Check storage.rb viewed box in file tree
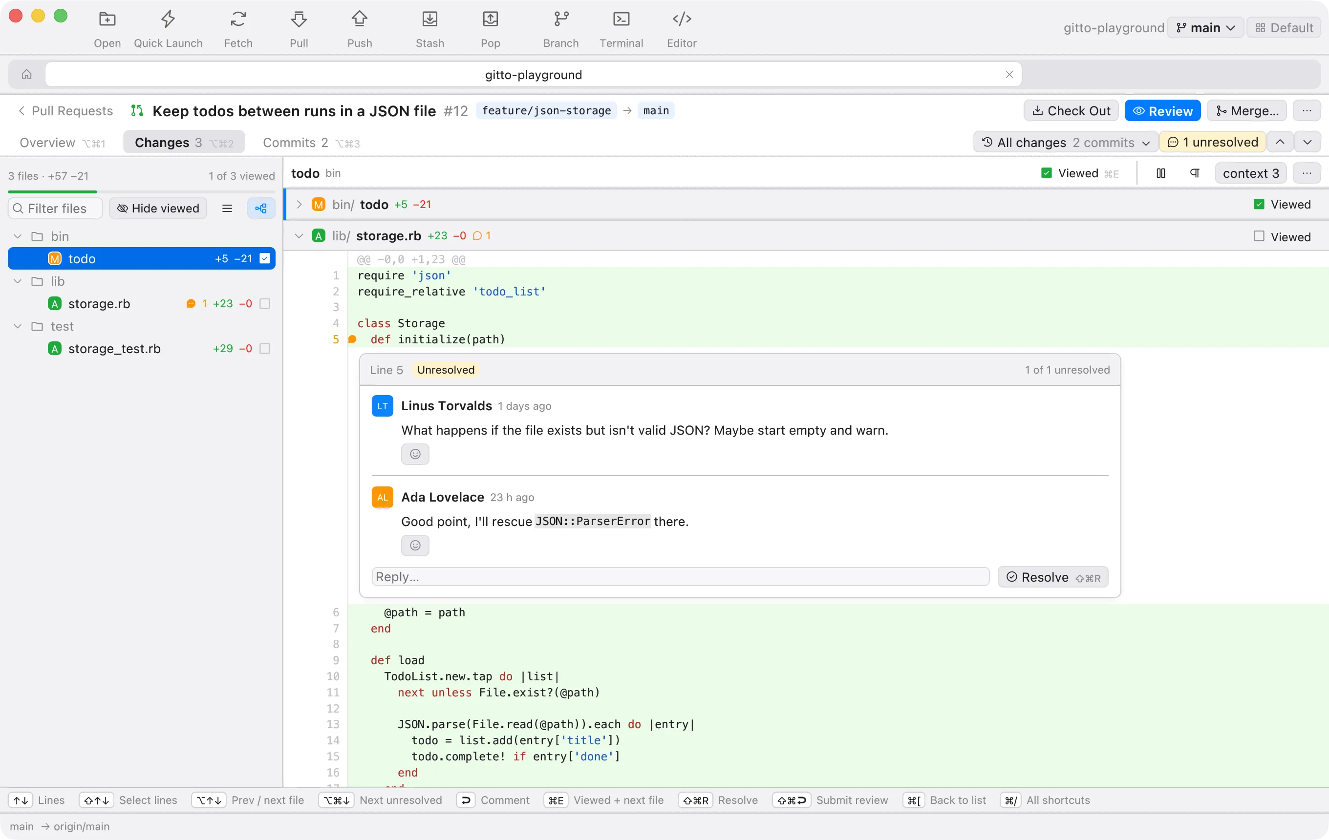This screenshot has height=840, width=1329. (x=265, y=304)
